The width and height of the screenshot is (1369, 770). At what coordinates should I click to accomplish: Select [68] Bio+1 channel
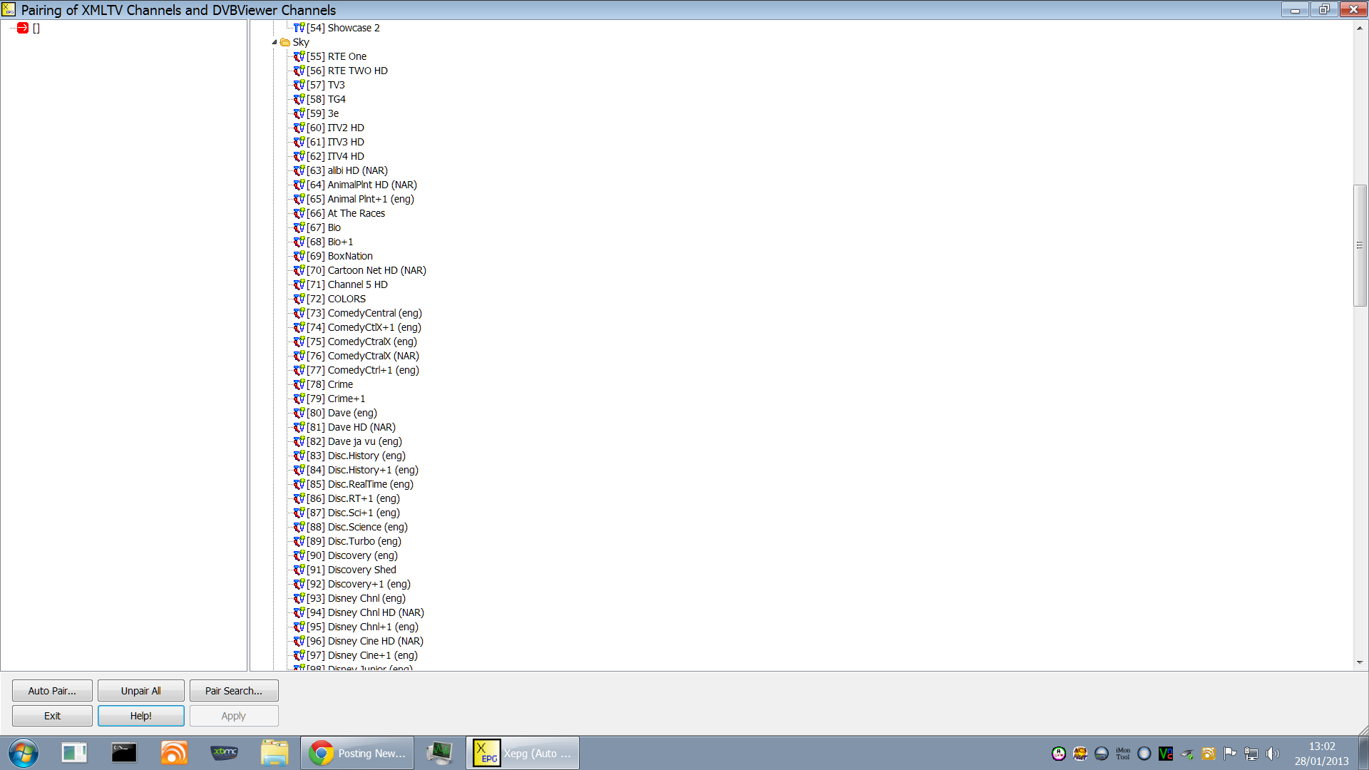330,242
